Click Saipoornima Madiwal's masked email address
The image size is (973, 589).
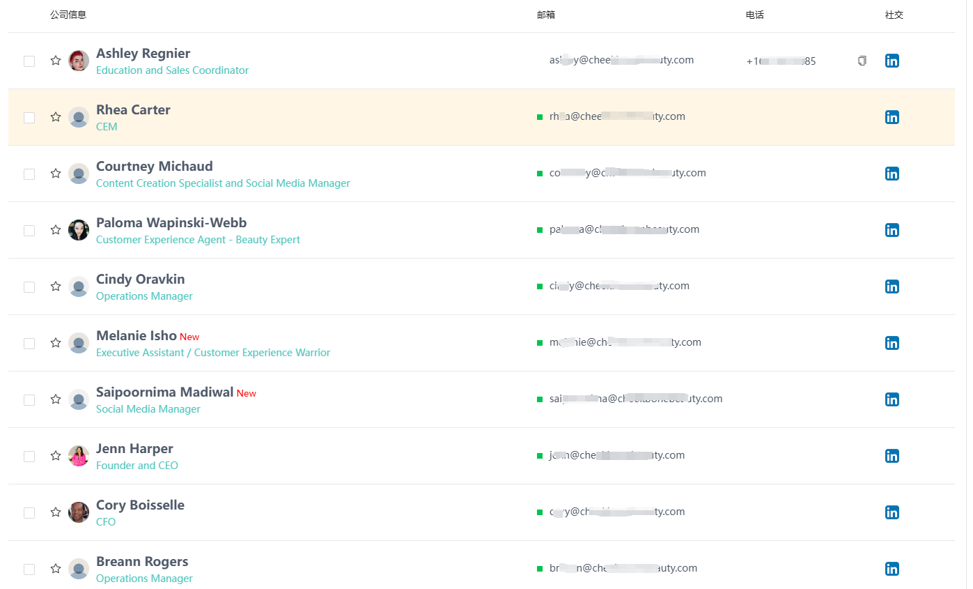(x=636, y=399)
